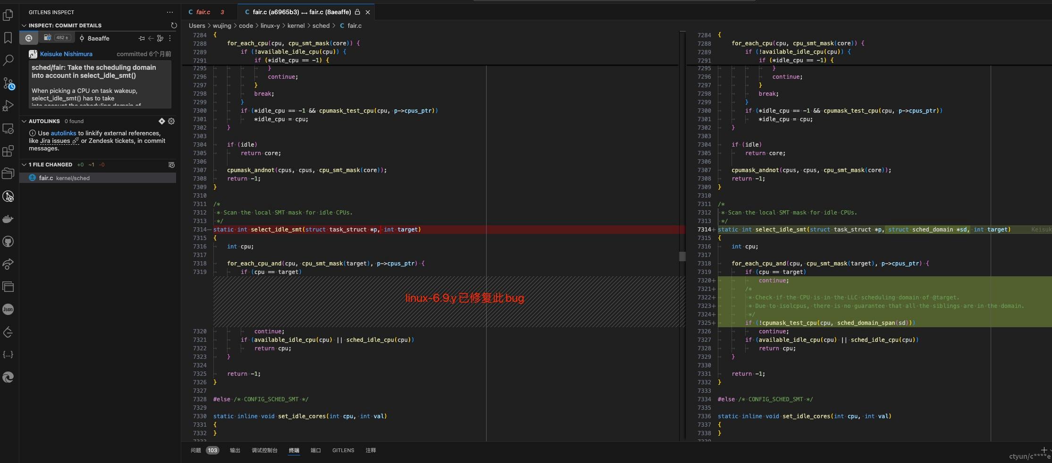Open the 调试控制台 debug console tab
Screen dimensions: 1052x463
tap(264, 450)
